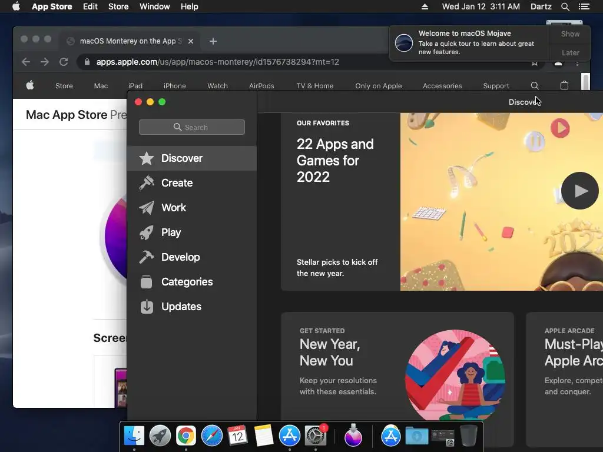Open iPhone in the apple.com navigation
The image size is (603, 452).
point(174,86)
